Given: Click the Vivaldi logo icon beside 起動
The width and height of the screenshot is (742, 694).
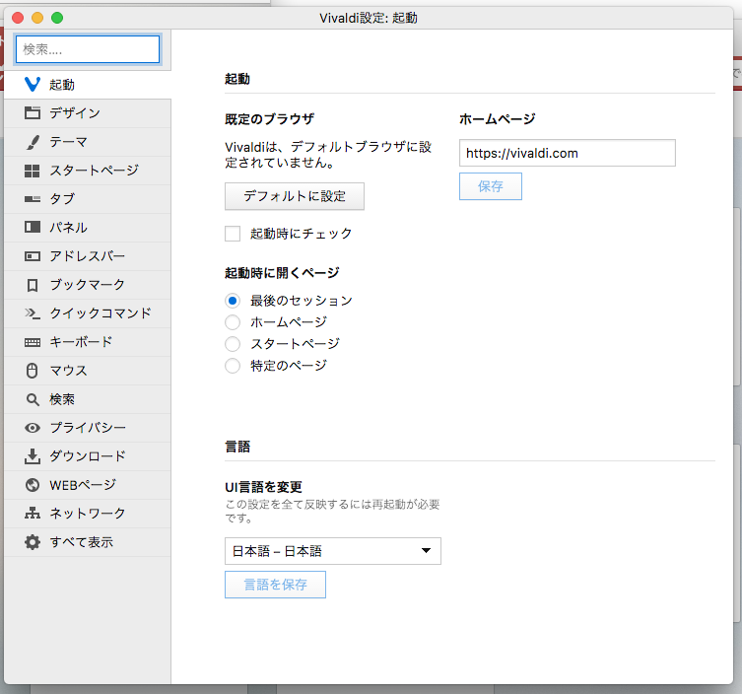Looking at the screenshot, I should tap(33, 85).
